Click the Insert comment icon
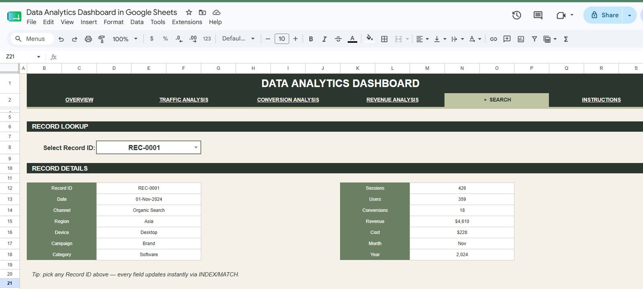This screenshot has width=643, height=289. pyautogui.click(x=507, y=39)
